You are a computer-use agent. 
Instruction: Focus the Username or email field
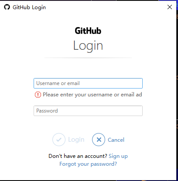88,83
